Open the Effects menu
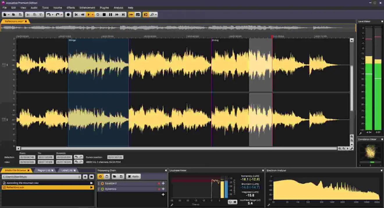Screen dimensions: 384x208 pyautogui.click(x=70, y=8)
